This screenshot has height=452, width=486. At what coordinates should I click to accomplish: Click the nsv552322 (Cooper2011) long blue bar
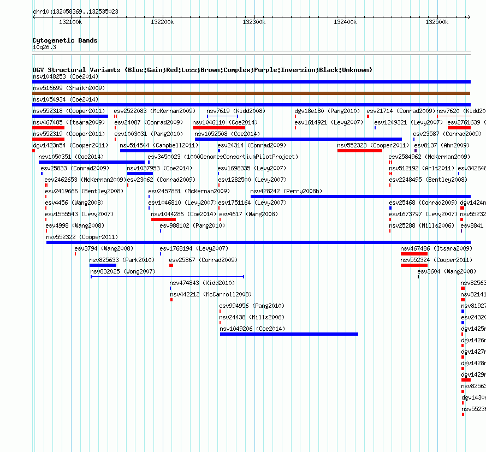pyautogui.click(x=258, y=242)
